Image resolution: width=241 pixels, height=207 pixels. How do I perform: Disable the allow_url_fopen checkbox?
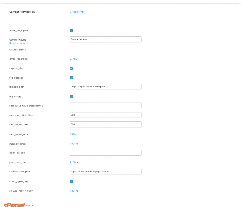[72, 31]
